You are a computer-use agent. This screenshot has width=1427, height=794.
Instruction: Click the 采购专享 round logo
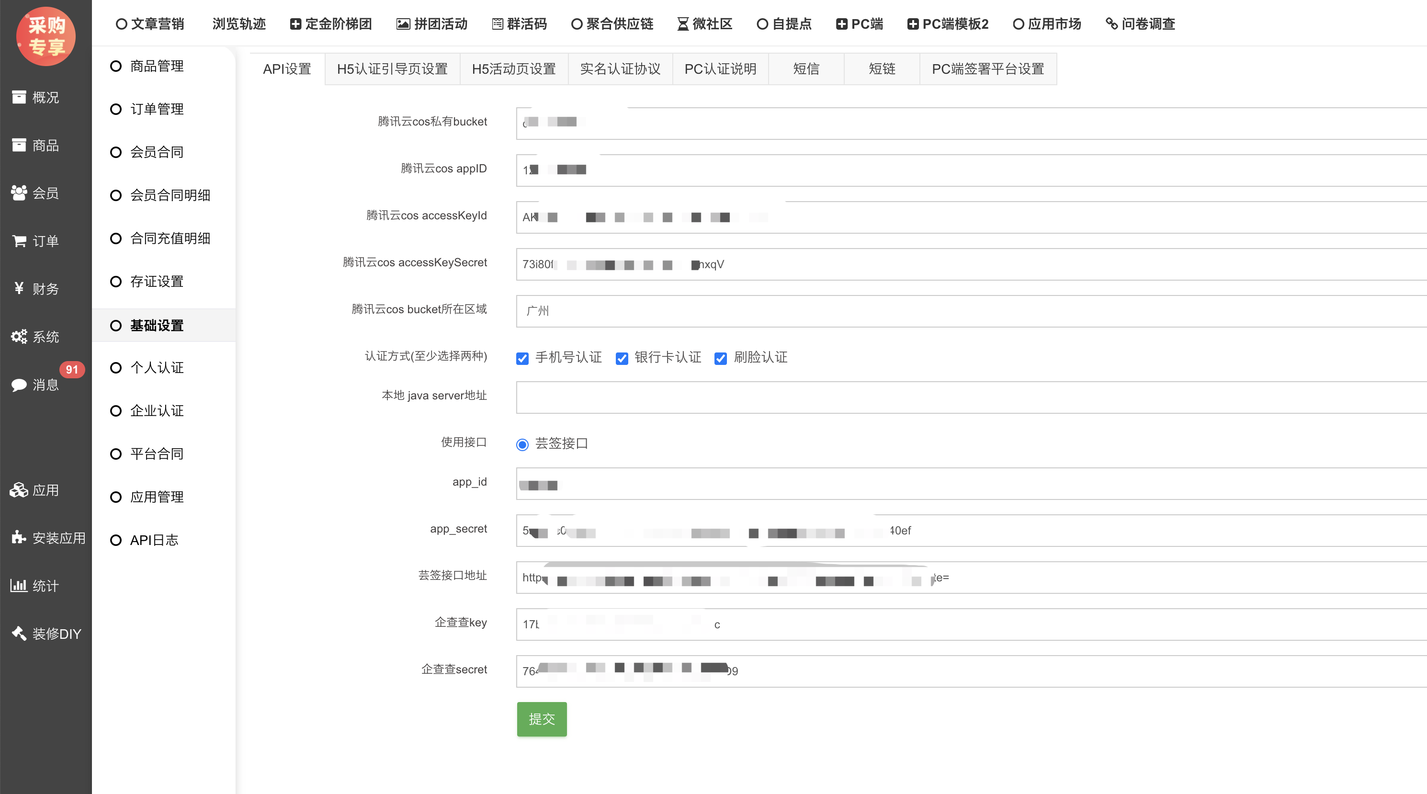tap(46, 36)
